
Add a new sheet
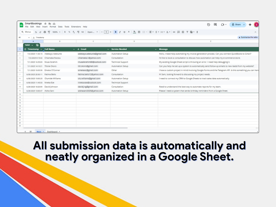pyautogui.click(x=25, y=132)
